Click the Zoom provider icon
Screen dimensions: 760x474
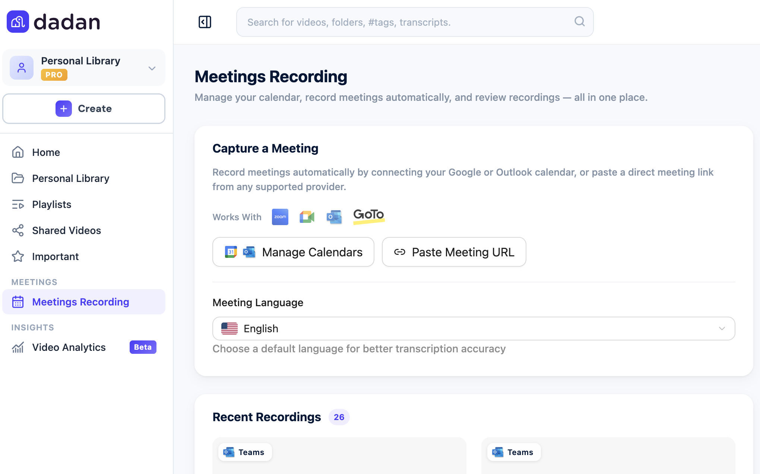pyautogui.click(x=280, y=217)
